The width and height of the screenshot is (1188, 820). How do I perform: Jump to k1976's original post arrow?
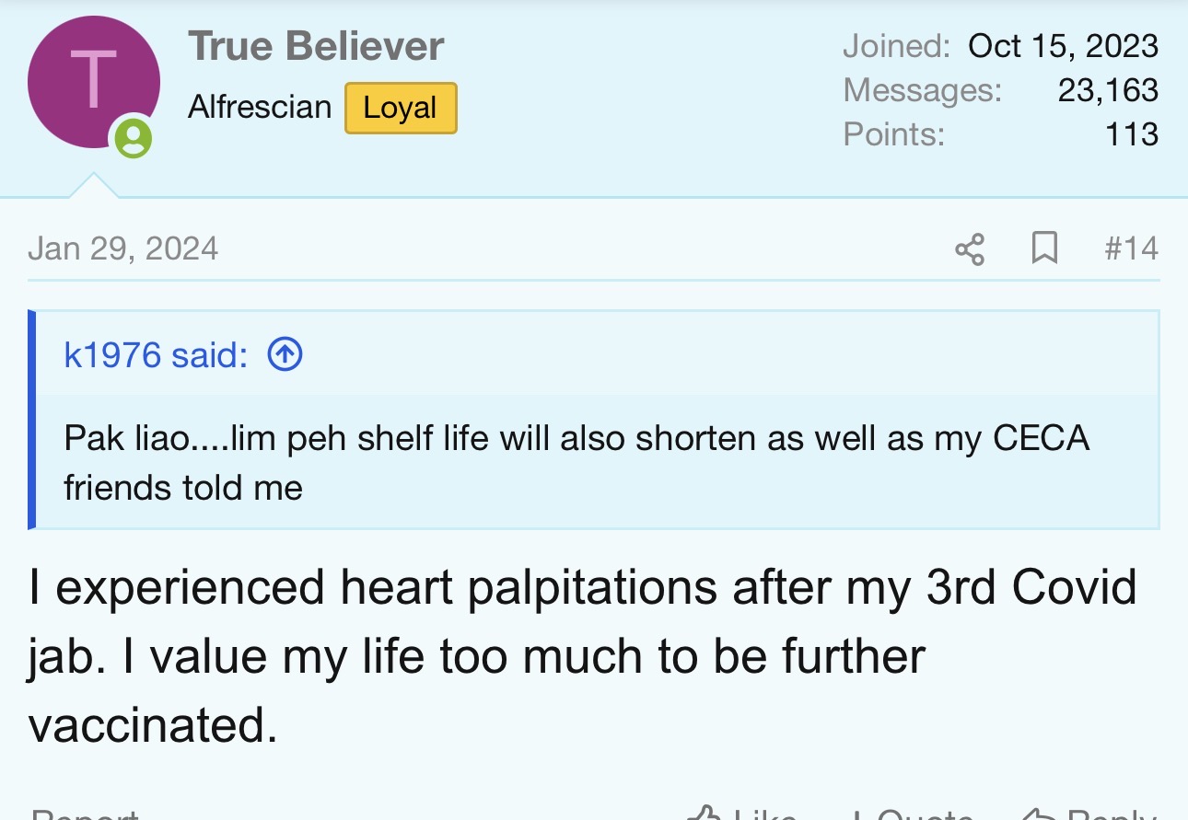(285, 354)
